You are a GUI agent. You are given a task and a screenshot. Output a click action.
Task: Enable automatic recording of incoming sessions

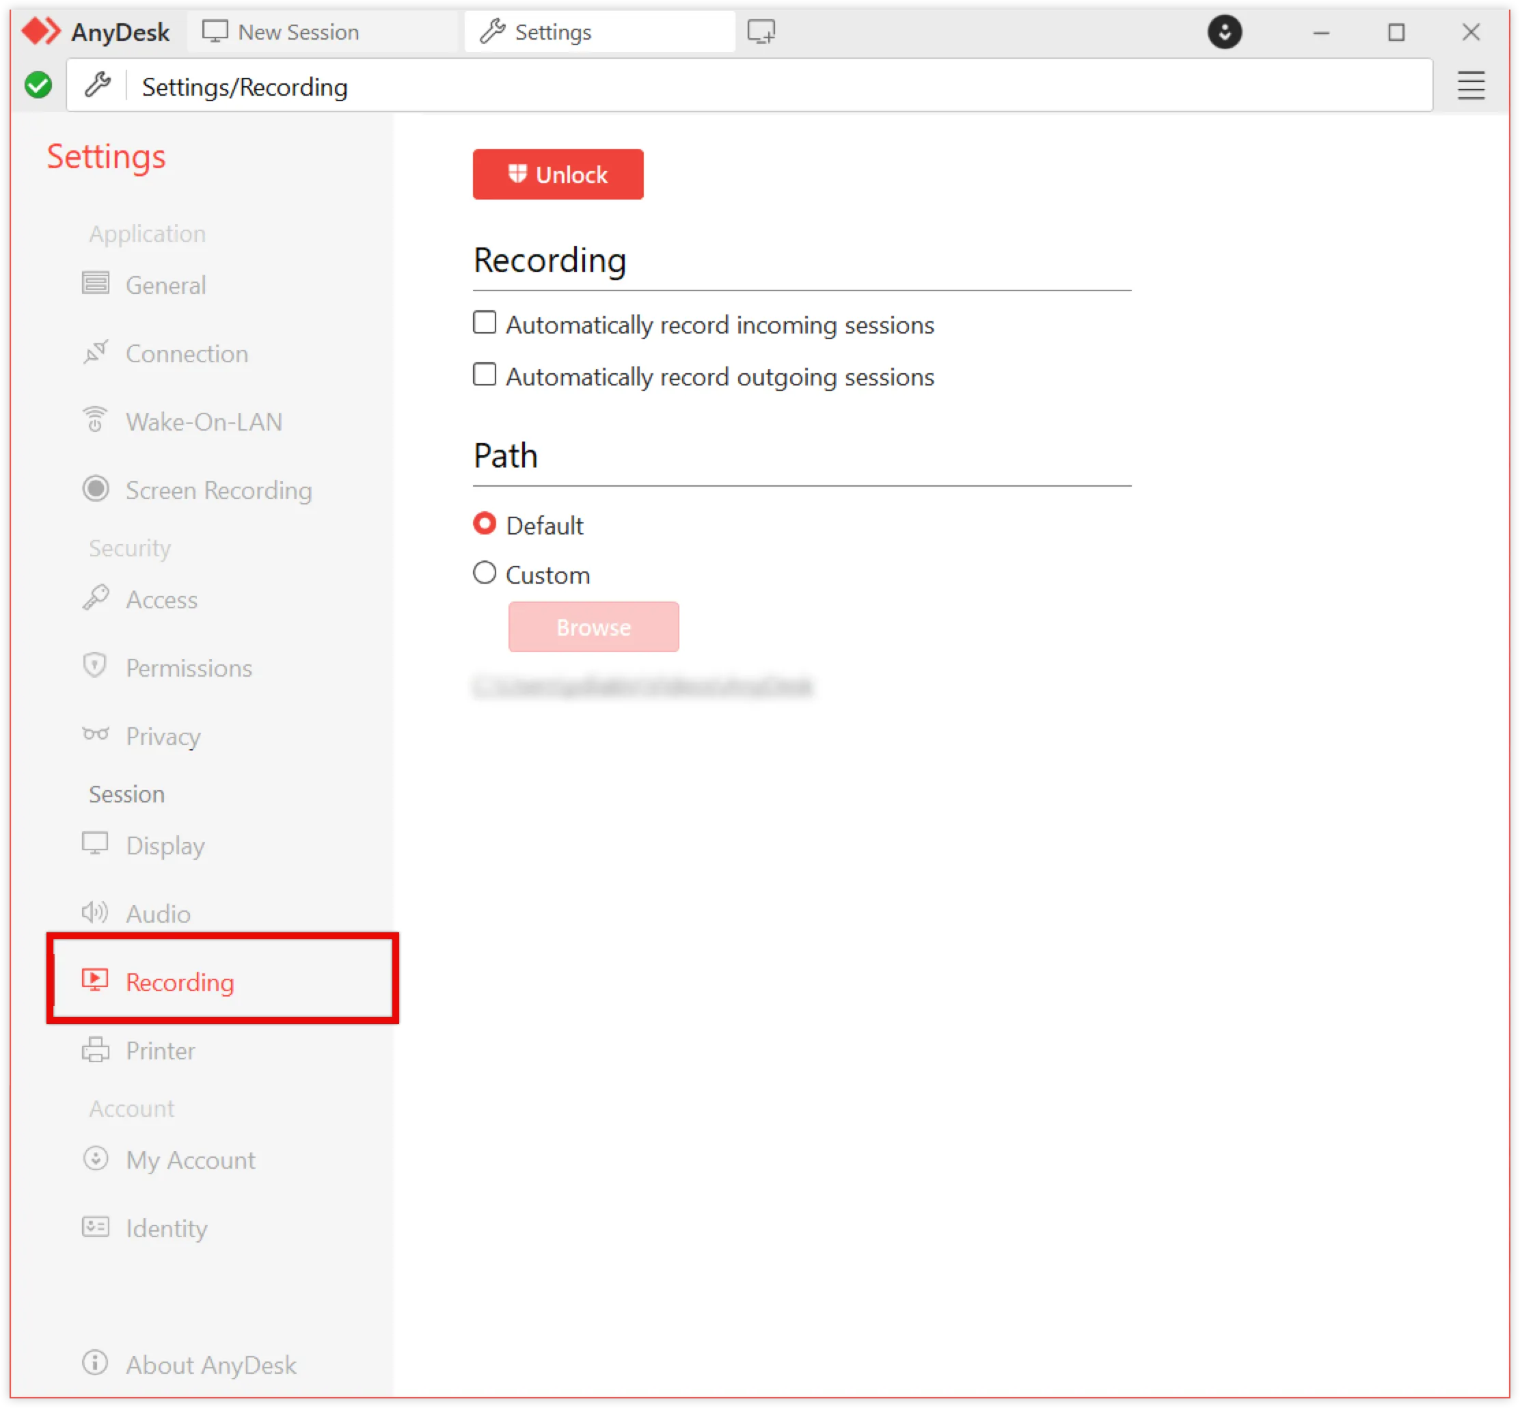tap(485, 323)
